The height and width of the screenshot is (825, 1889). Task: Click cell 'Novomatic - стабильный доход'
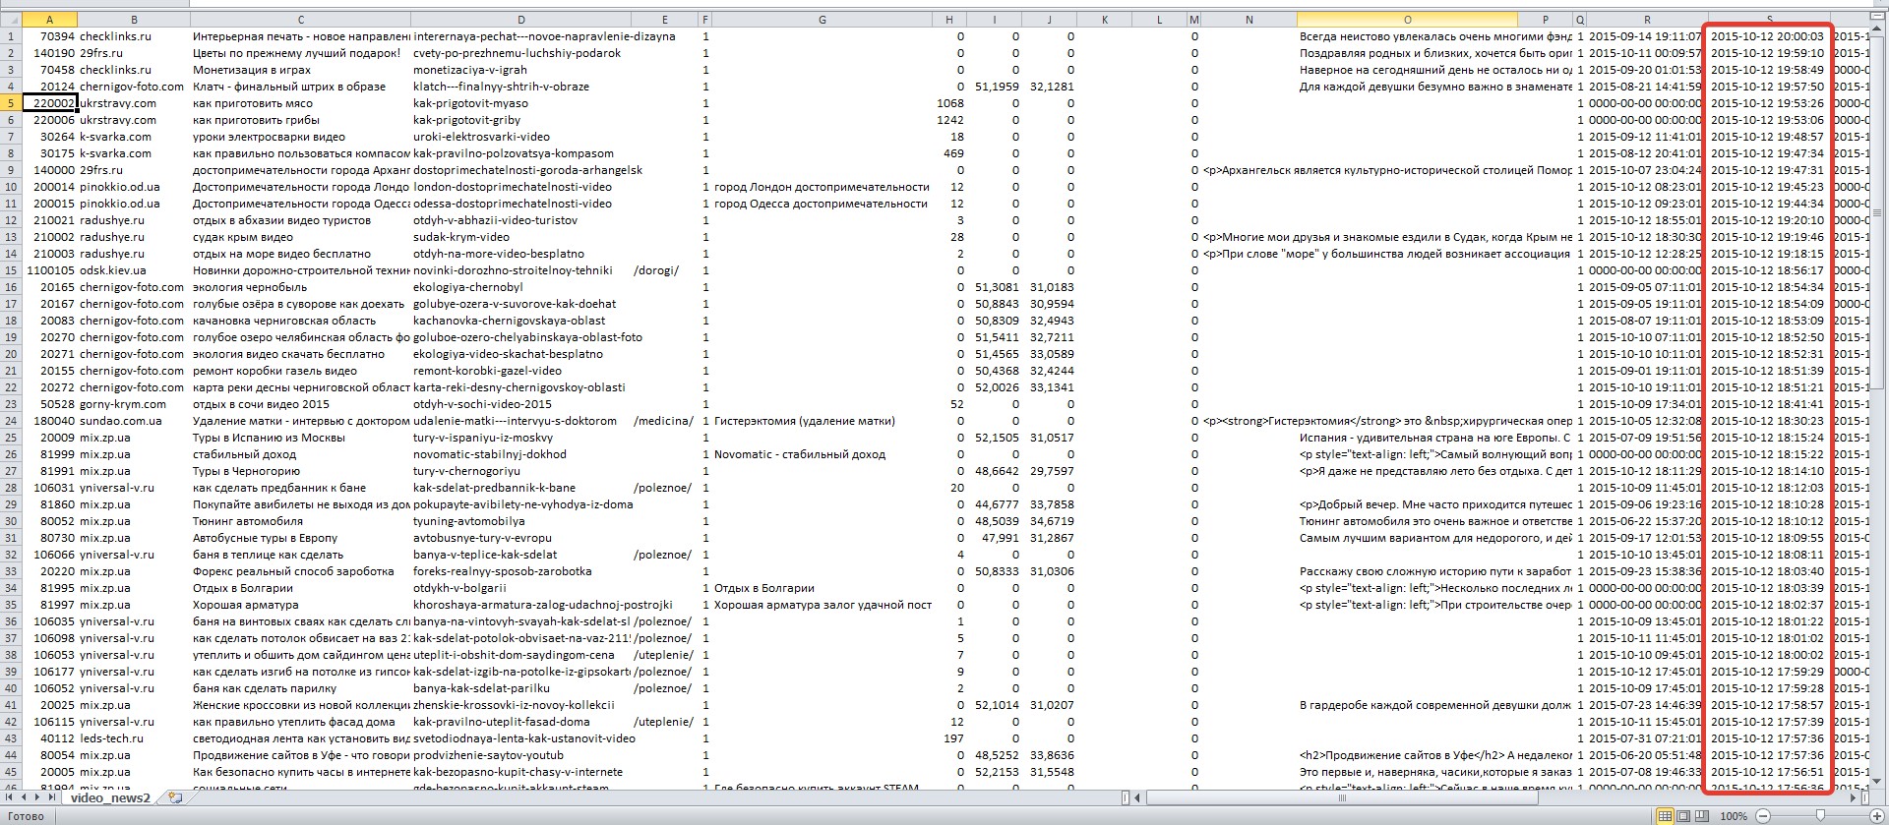(x=822, y=454)
